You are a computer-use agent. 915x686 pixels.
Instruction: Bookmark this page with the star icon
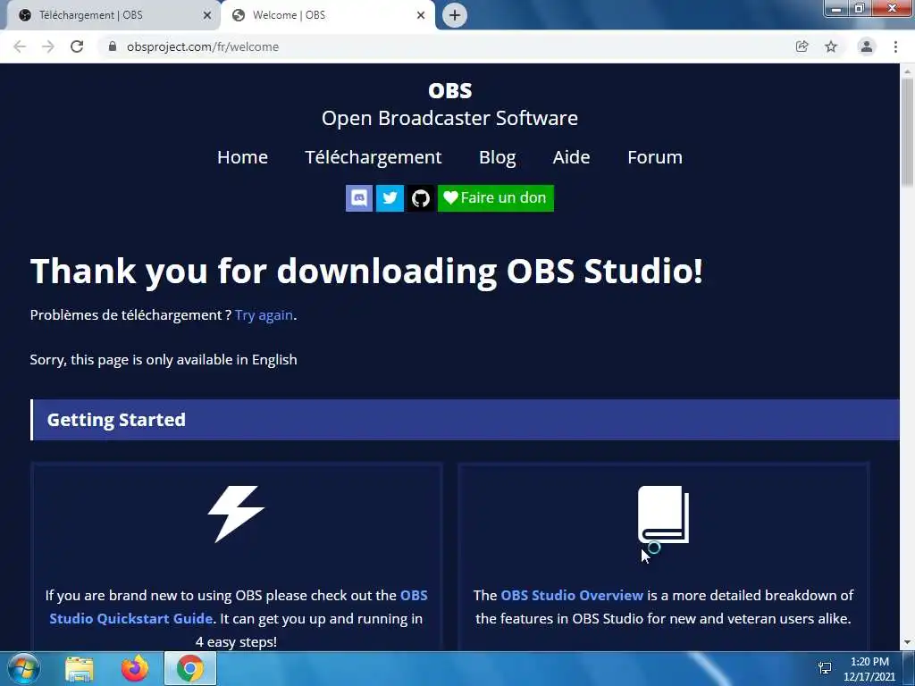point(831,46)
